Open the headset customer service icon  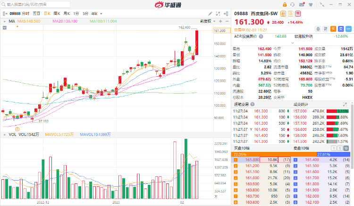pos(293,5)
